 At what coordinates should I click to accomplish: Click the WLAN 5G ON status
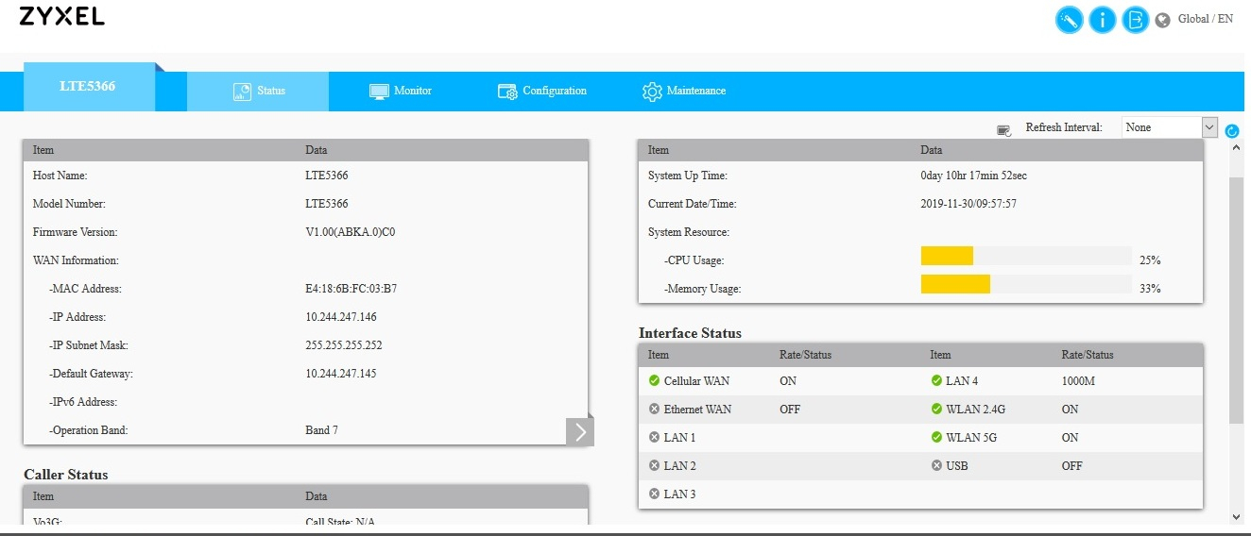click(1071, 438)
